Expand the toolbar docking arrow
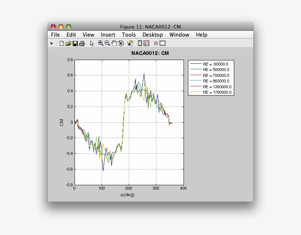Screen dimensions: 301x235 [51, 43]
